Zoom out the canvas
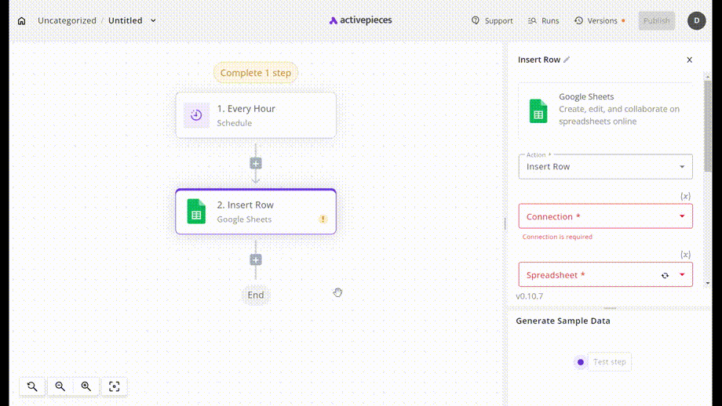The height and width of the screenshot is (406, 722). [x=60, y=386]
